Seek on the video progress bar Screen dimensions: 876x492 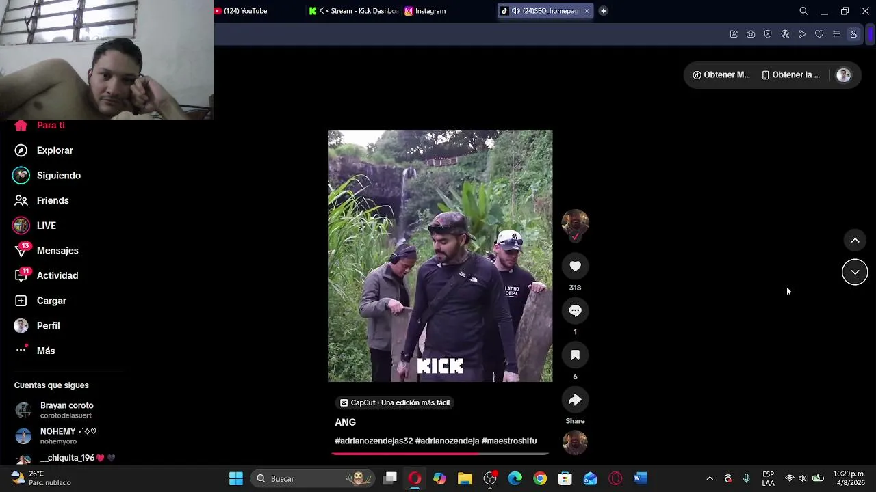[440, 452]
